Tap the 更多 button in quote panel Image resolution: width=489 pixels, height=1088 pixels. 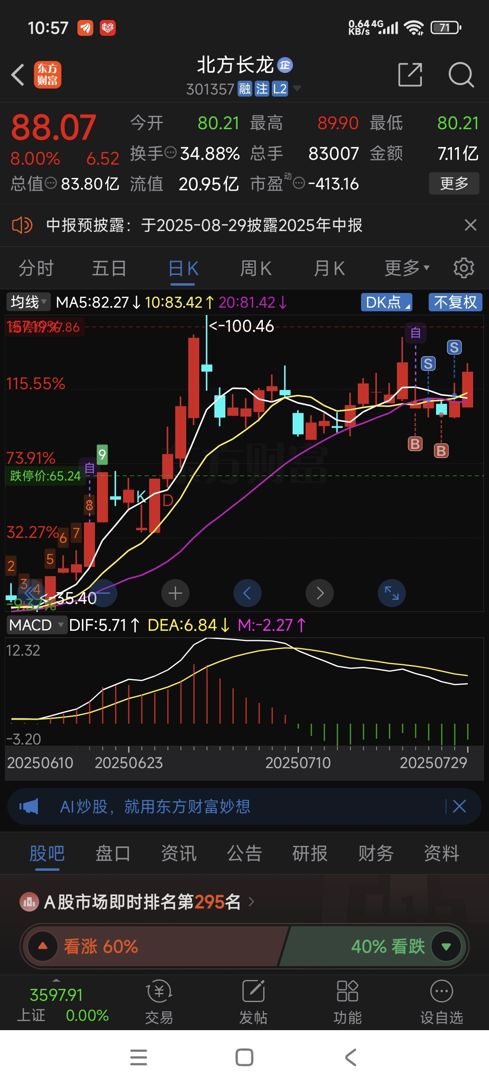[x=454, y=183]
